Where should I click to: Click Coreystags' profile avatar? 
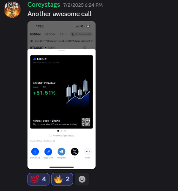(x=12, y=9)
